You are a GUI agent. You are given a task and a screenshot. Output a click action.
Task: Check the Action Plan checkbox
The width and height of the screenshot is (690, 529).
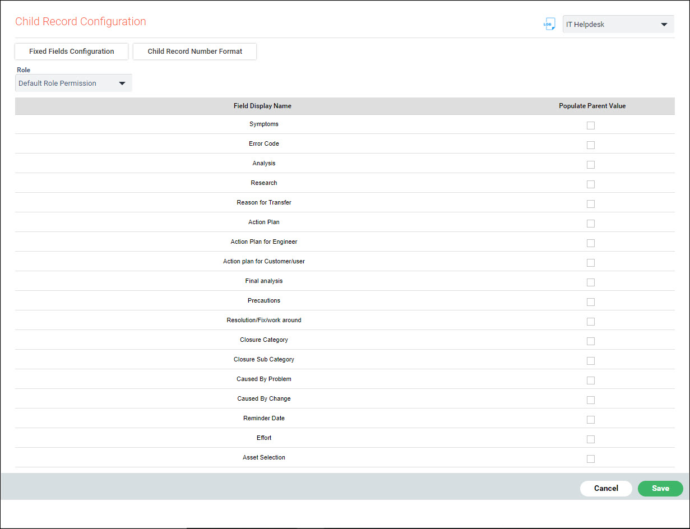(590, 223)
